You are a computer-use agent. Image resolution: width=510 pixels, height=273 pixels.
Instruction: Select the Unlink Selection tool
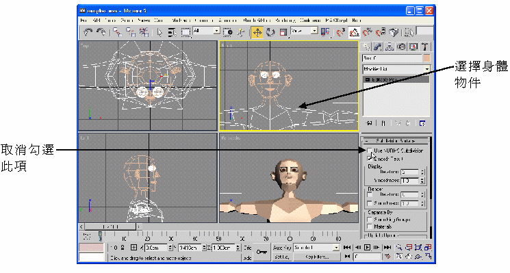point(131,32)
